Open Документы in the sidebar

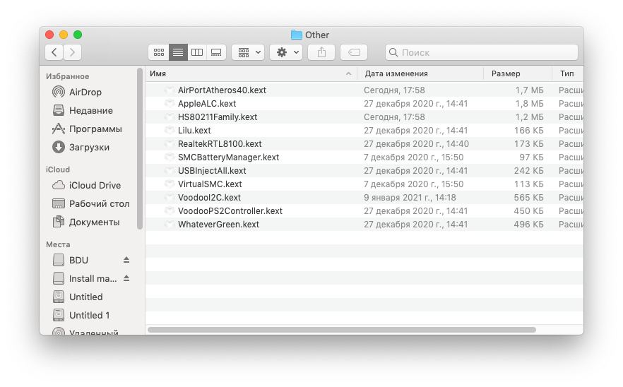[85, 222]
